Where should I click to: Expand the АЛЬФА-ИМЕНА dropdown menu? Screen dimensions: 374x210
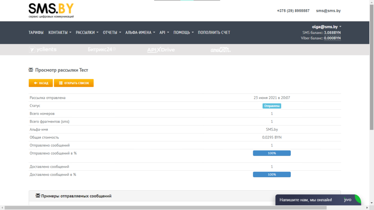140,32
